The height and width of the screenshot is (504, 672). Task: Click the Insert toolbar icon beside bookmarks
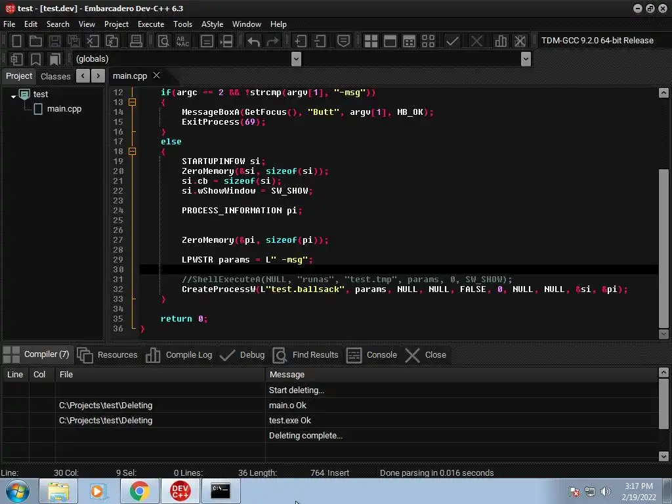16,59
